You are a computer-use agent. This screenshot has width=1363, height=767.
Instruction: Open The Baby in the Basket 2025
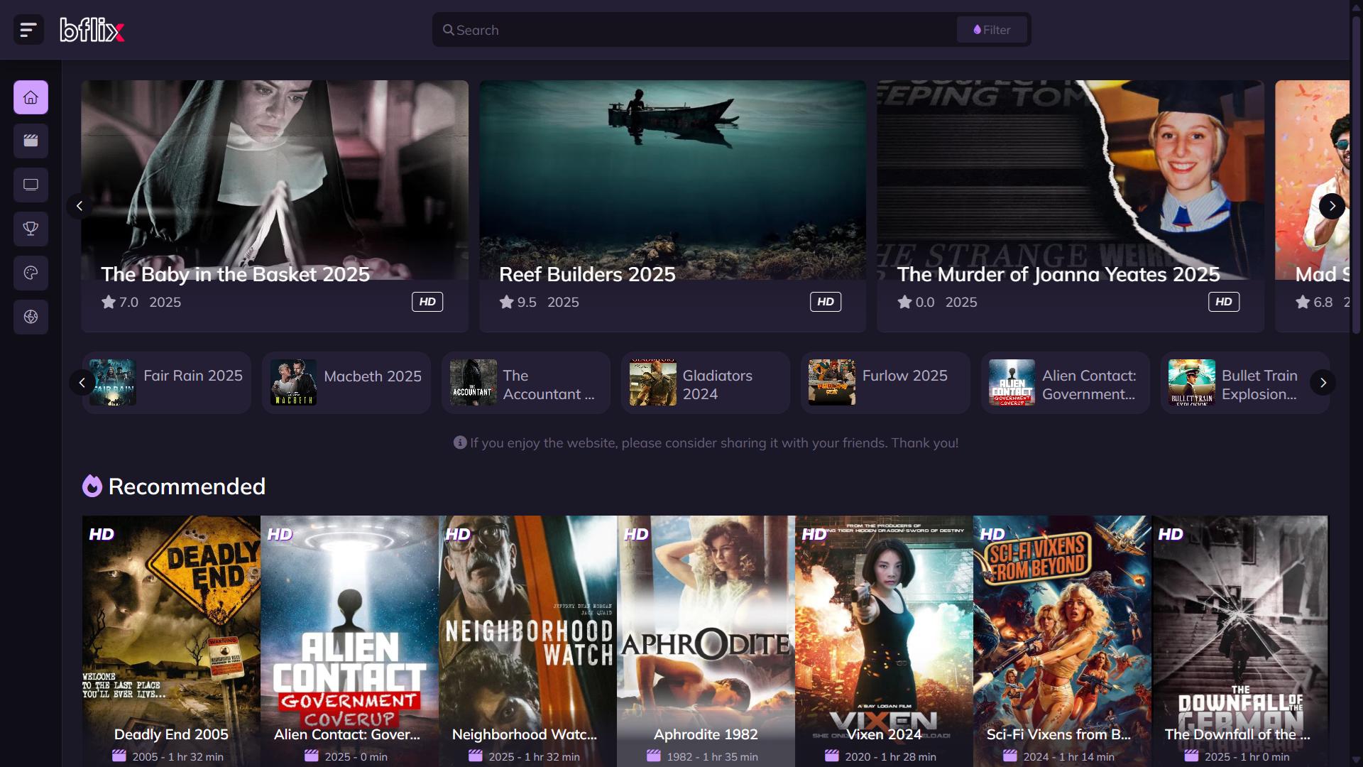click(235, 274)
